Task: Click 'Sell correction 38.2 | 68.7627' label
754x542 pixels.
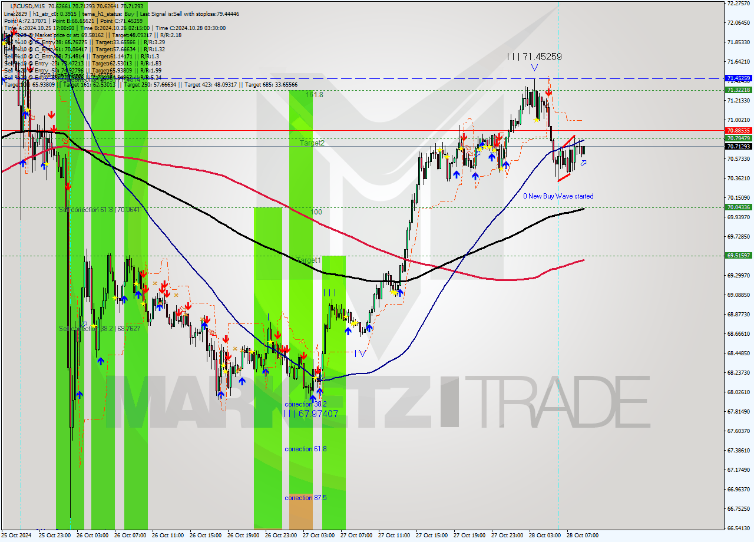Action: [100, 328]
